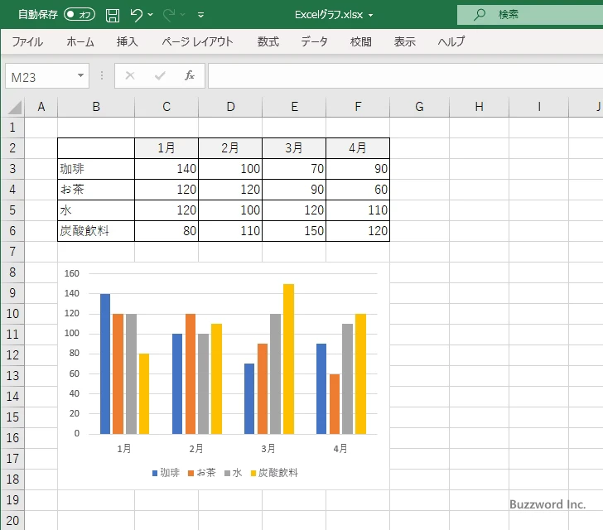Viewport: 603px width, 530px height.
Task: Click cell with value 140
Action: click(166, 169)
